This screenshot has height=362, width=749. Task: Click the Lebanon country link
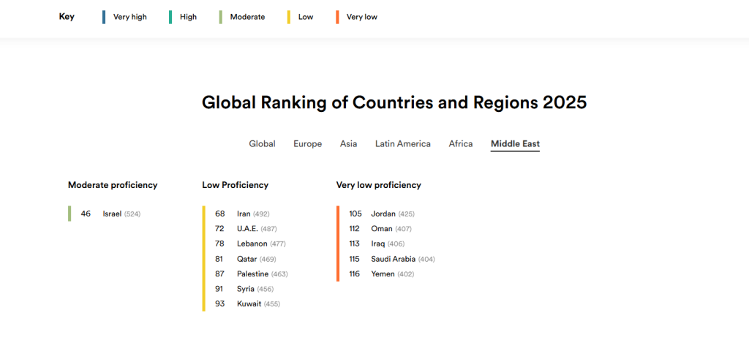[x=252, y=244]
